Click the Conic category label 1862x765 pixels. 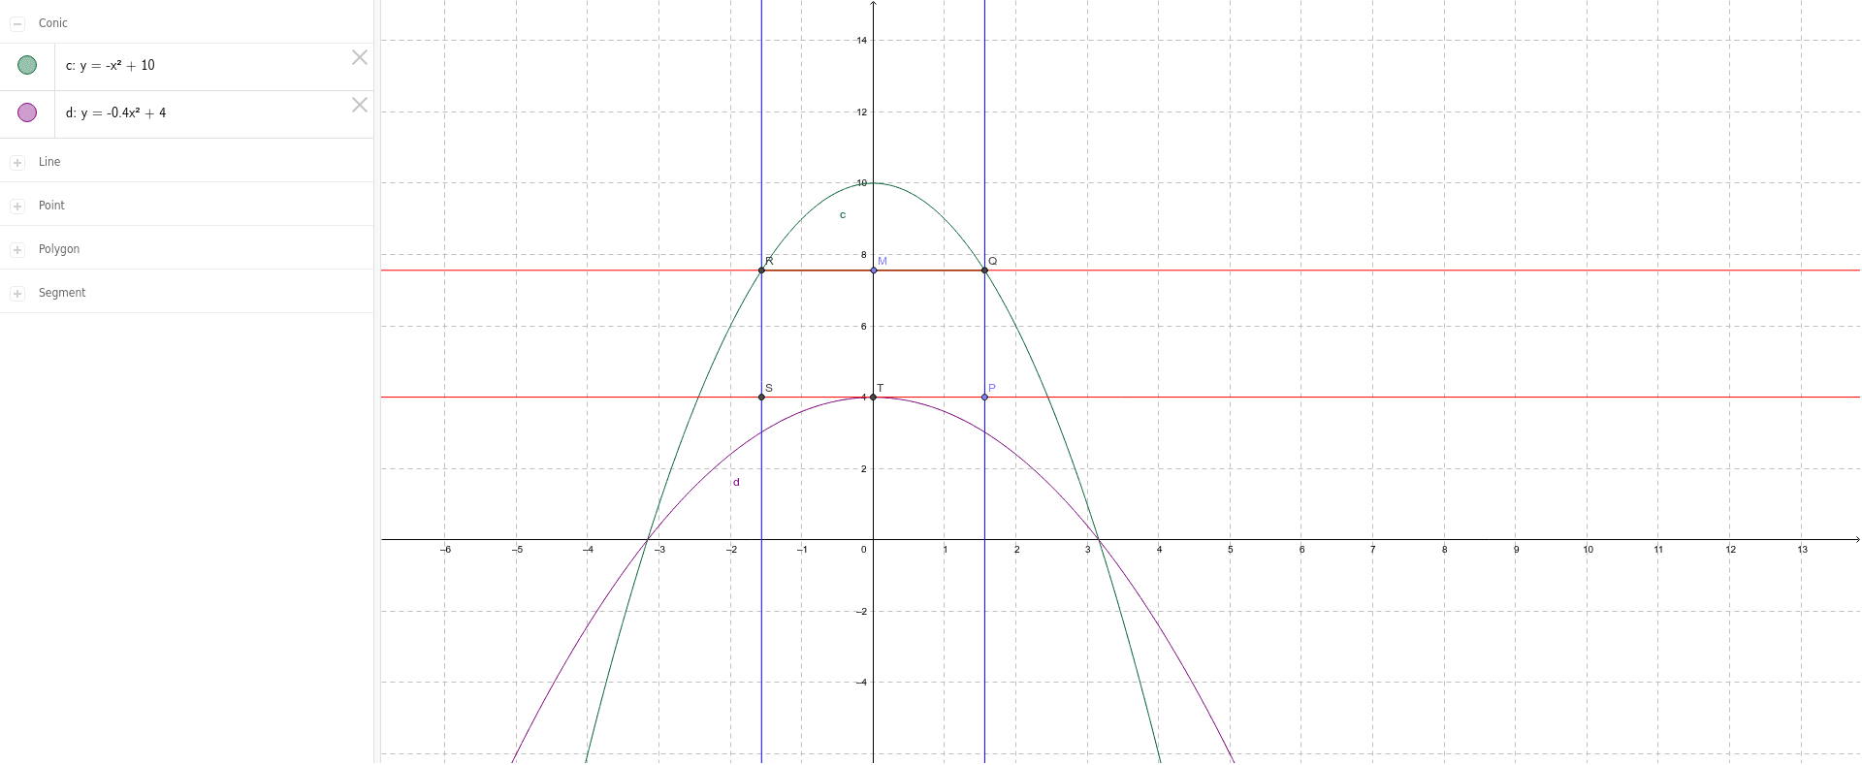[53, 23]
